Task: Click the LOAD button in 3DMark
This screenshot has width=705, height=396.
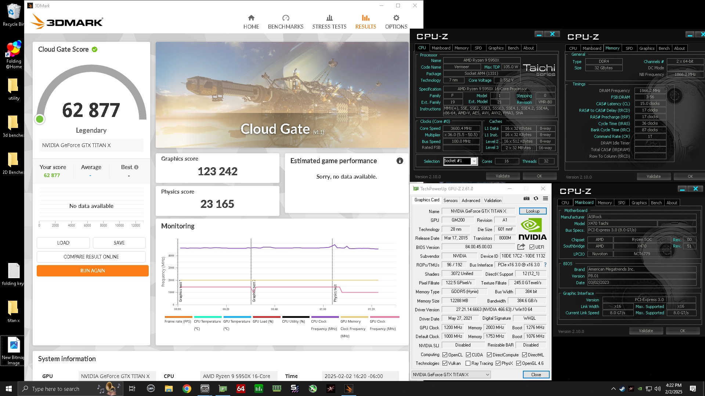Action: point(63,243)
